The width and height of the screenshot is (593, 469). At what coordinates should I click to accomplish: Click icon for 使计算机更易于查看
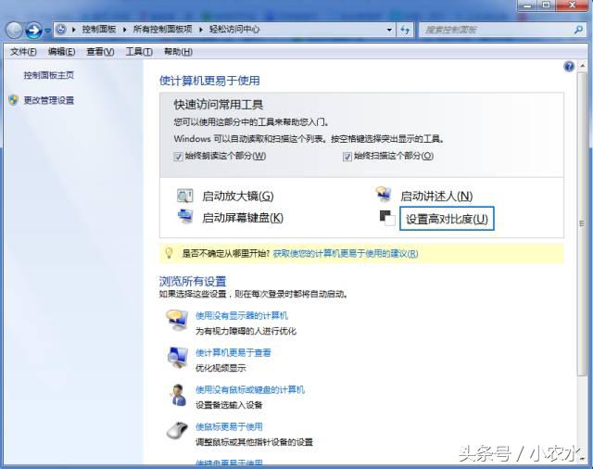pyautogui.click(x=177, y=358)
